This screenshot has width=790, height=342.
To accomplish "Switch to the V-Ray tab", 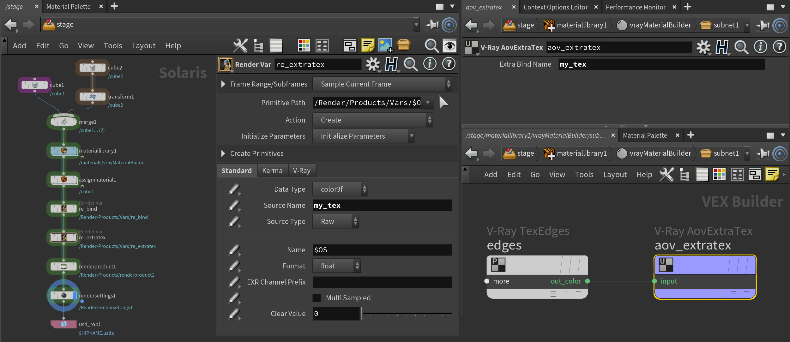I will tap(302, 171).
